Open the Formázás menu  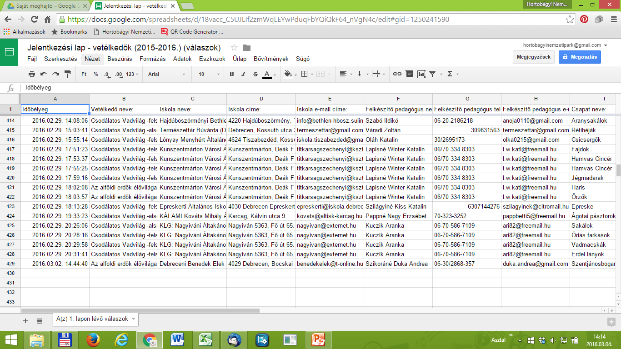pos(153,59)
